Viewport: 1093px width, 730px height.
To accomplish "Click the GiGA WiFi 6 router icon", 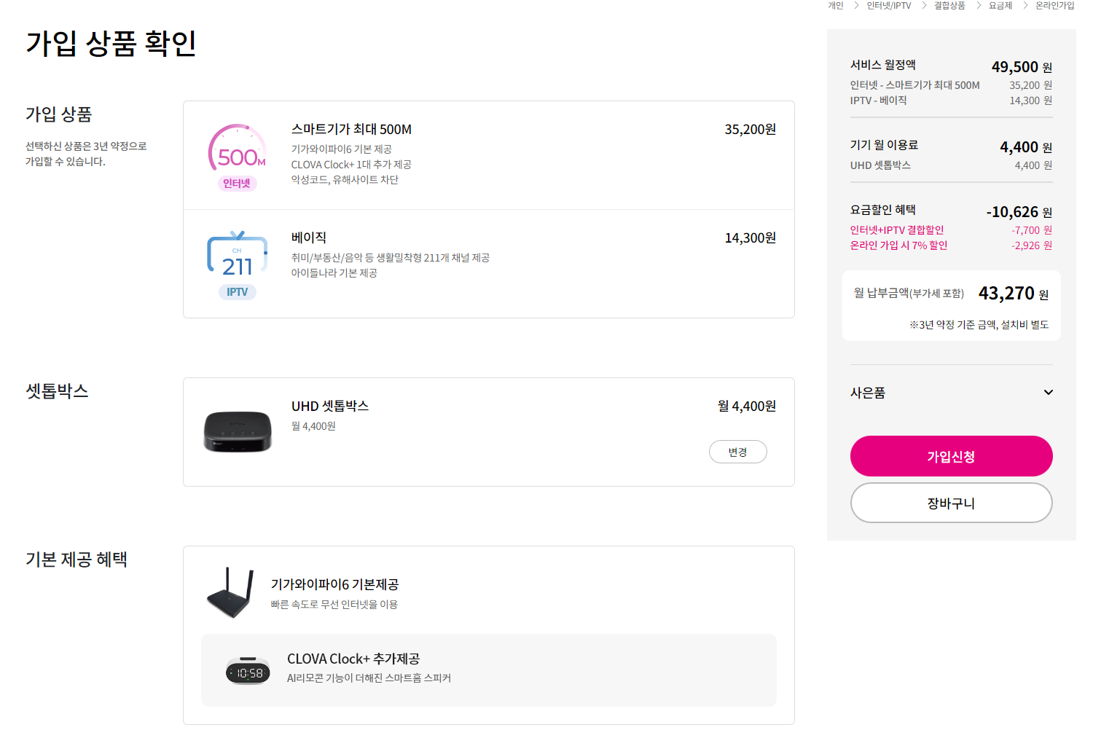I will click(230, 592).
